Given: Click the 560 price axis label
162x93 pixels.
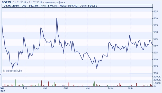Looking at the screenshot, I should tap(156, 73).
